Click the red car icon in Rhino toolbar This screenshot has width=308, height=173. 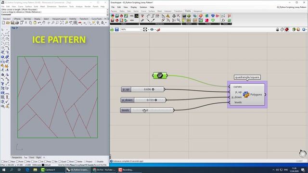[x=80, y=23]
